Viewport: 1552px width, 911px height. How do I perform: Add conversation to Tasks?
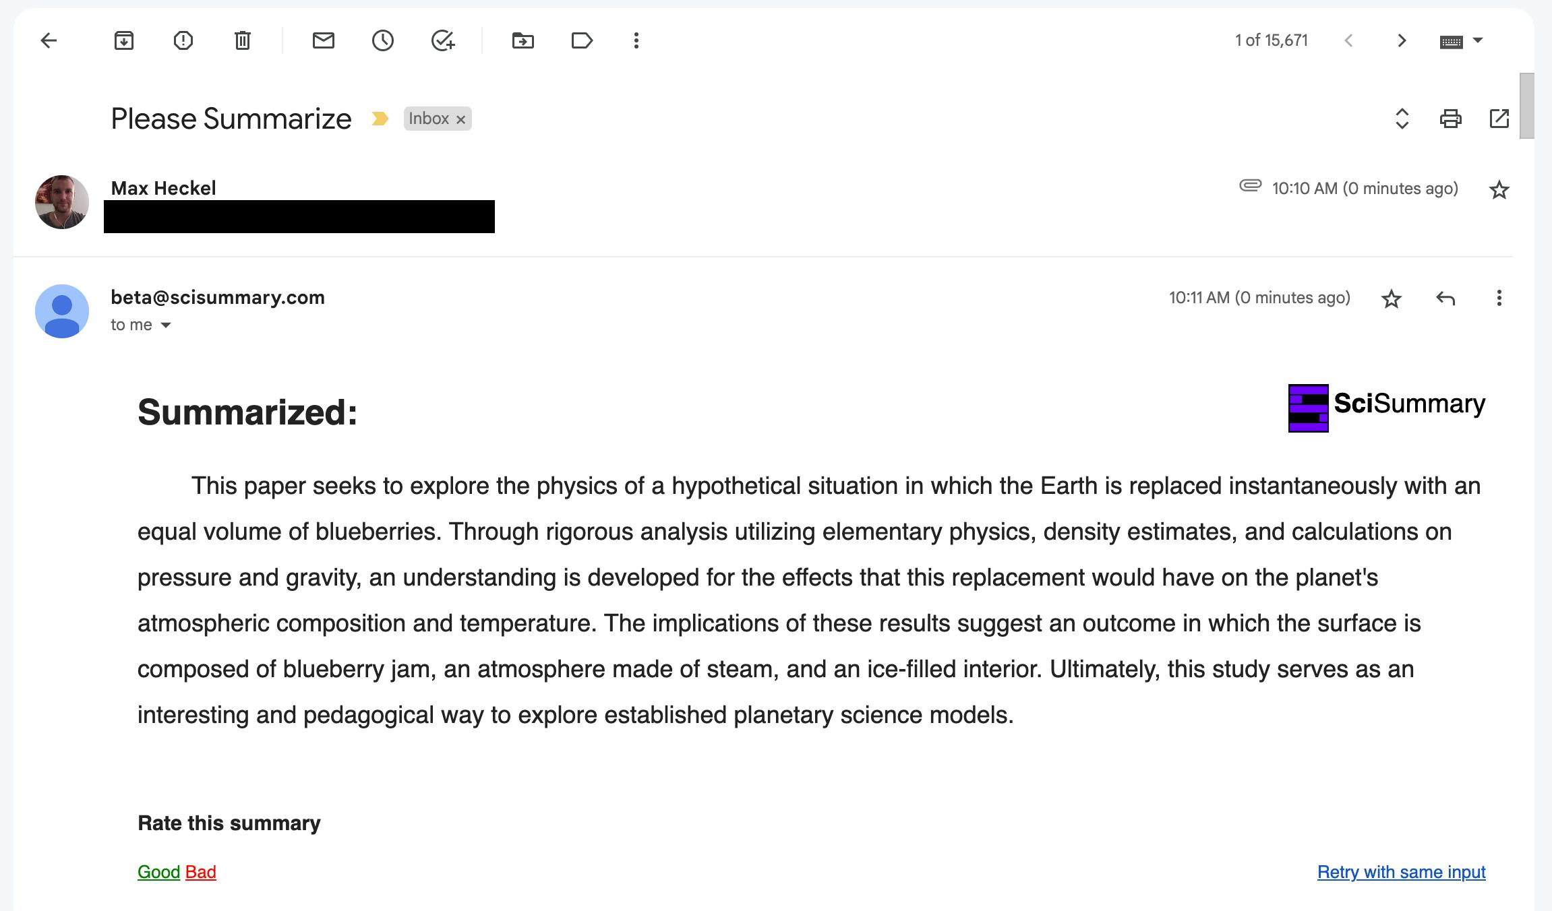(443, 40)
